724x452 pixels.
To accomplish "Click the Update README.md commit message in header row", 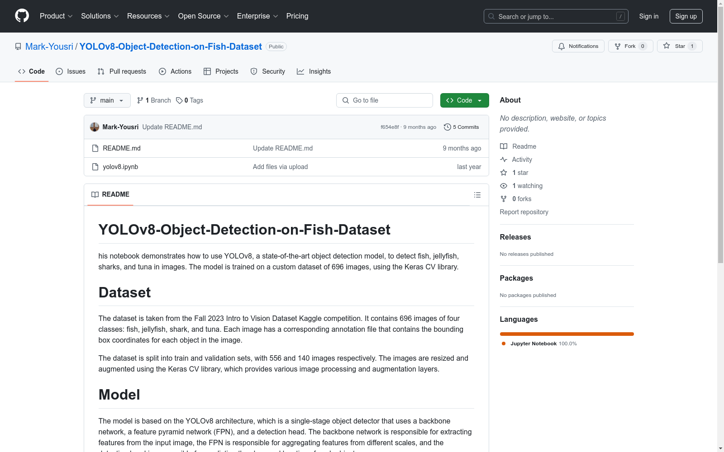I will coord(172,127).
